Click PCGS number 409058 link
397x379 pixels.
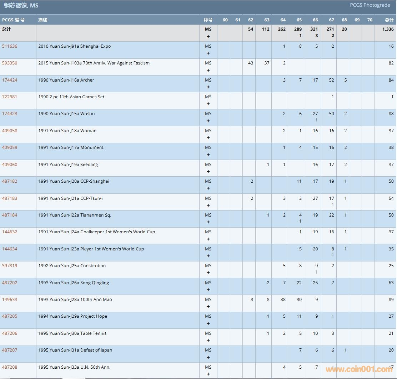pos(10,131)
